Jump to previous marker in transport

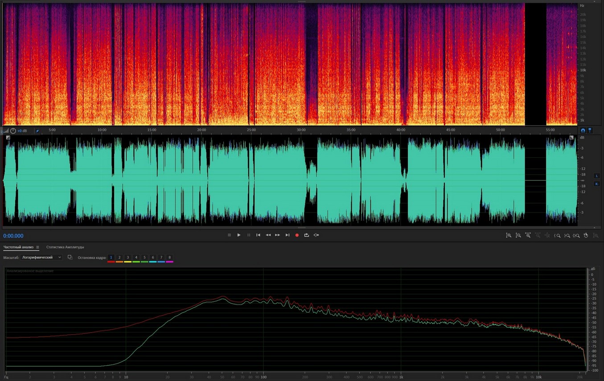click(x=258, y=235)
